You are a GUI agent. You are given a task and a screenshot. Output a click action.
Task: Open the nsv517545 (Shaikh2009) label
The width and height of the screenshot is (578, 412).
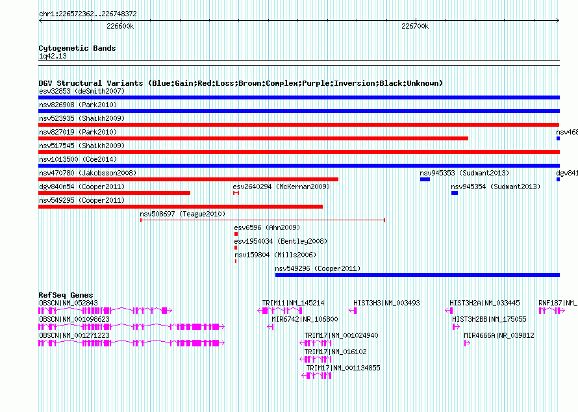click(x=82, y=146)
